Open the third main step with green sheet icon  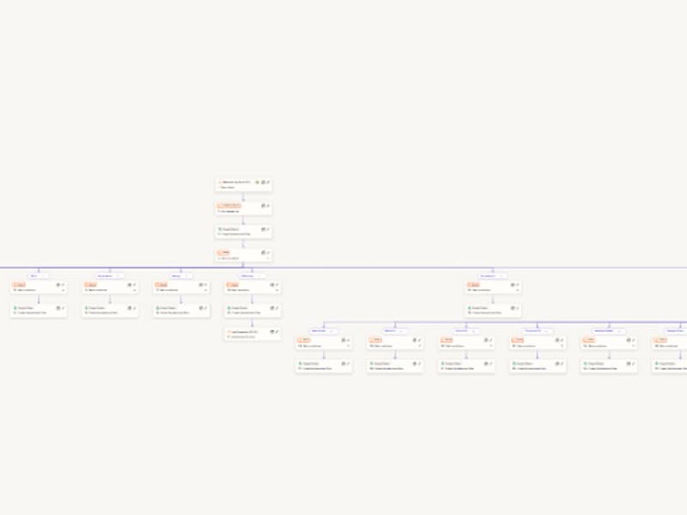[243, 232]
